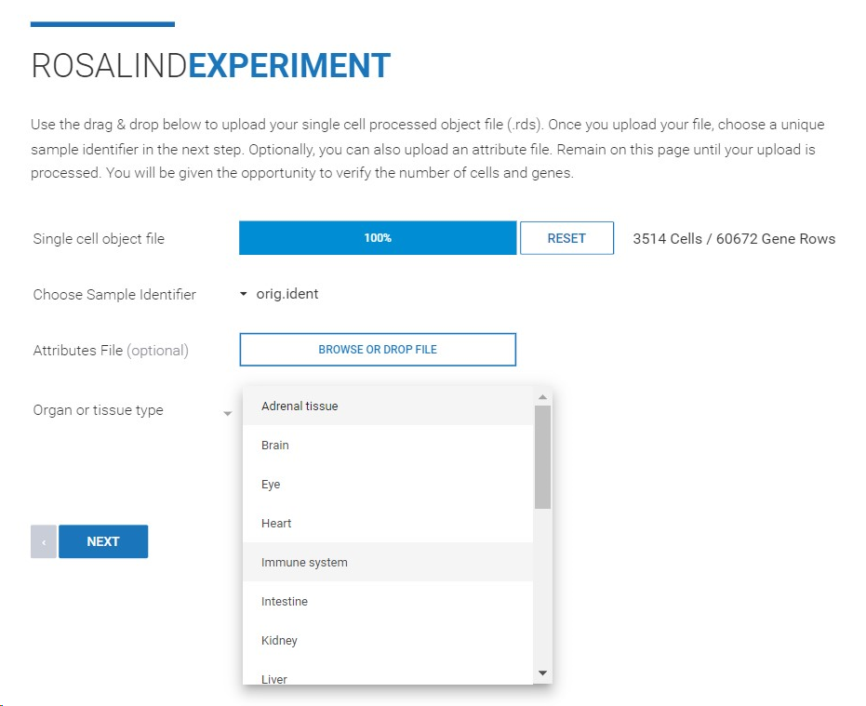The height and width of the screenshot is (706, 866).
Task: Pick Kidney in the tissue list
Action: [388, 640]
